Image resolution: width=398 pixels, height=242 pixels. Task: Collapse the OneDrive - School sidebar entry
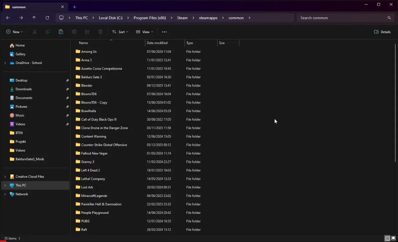coord(5,63)
